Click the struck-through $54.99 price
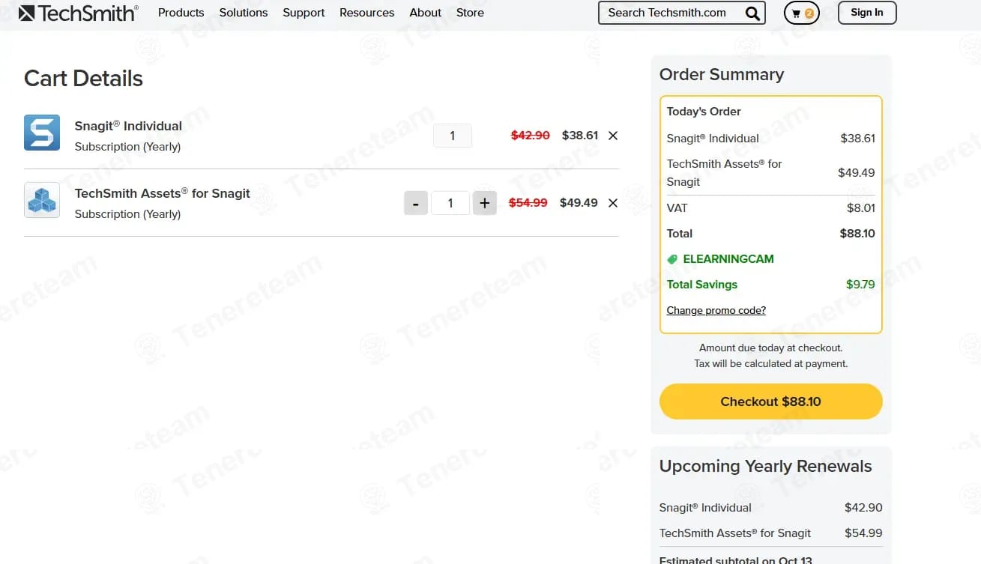 (528, 203)
